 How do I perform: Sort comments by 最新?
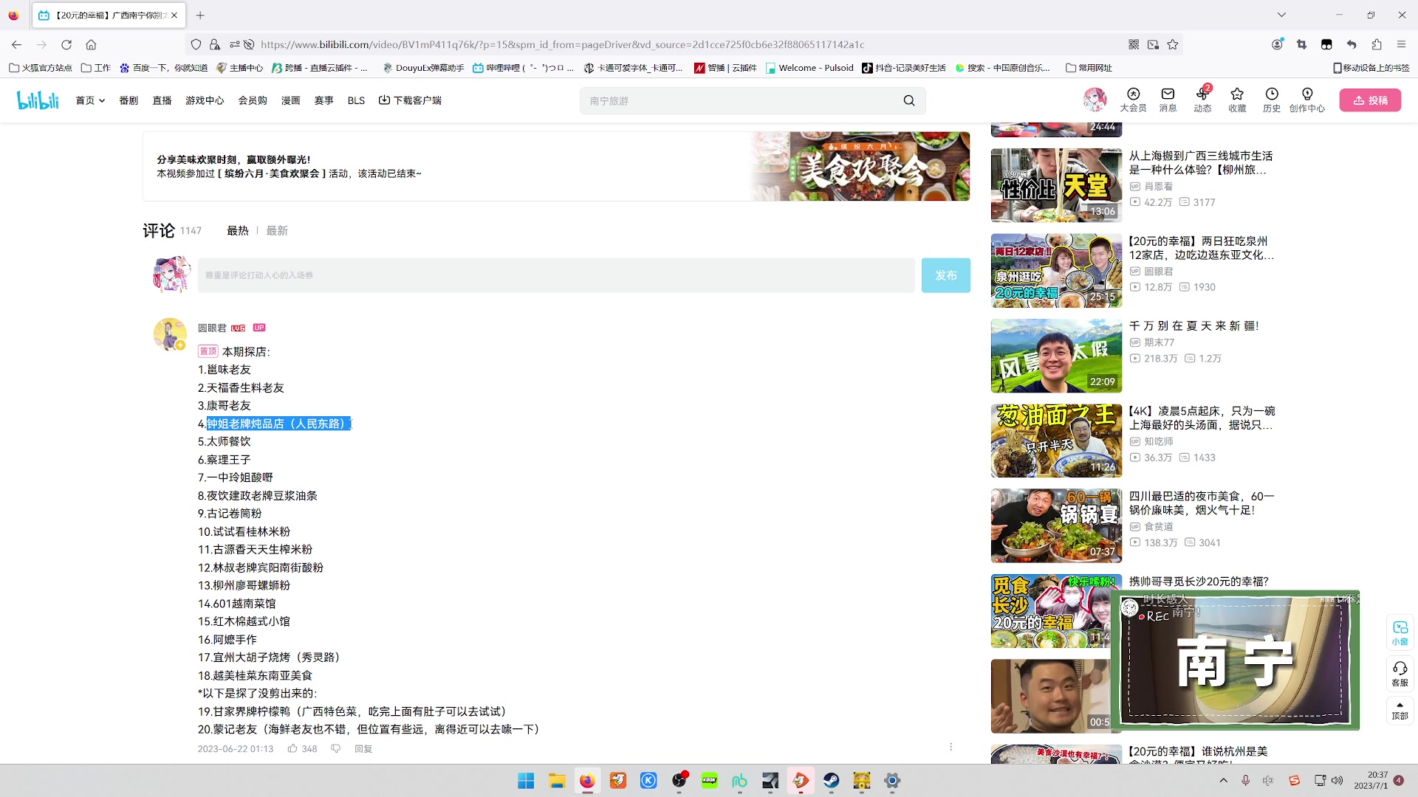tap(277, 230)
